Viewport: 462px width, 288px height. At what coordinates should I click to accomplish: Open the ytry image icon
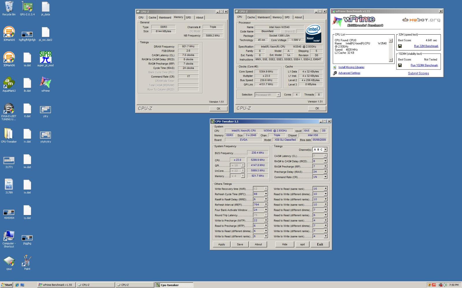coord(45,112)
